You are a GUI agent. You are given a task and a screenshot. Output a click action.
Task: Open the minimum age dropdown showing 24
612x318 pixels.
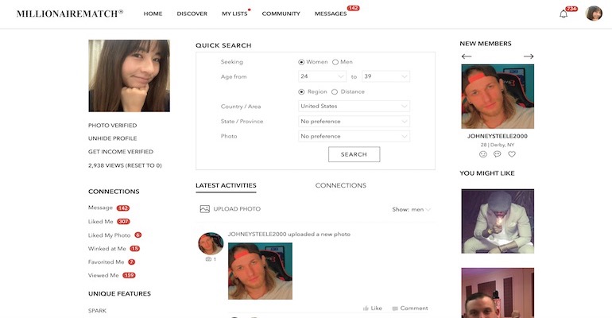coord(322,76)
